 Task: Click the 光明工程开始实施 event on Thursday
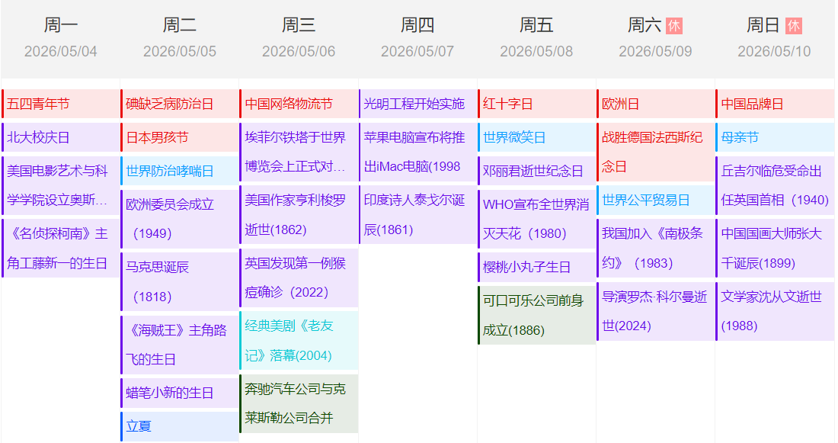pyautogui.click(x=417, y=104)
